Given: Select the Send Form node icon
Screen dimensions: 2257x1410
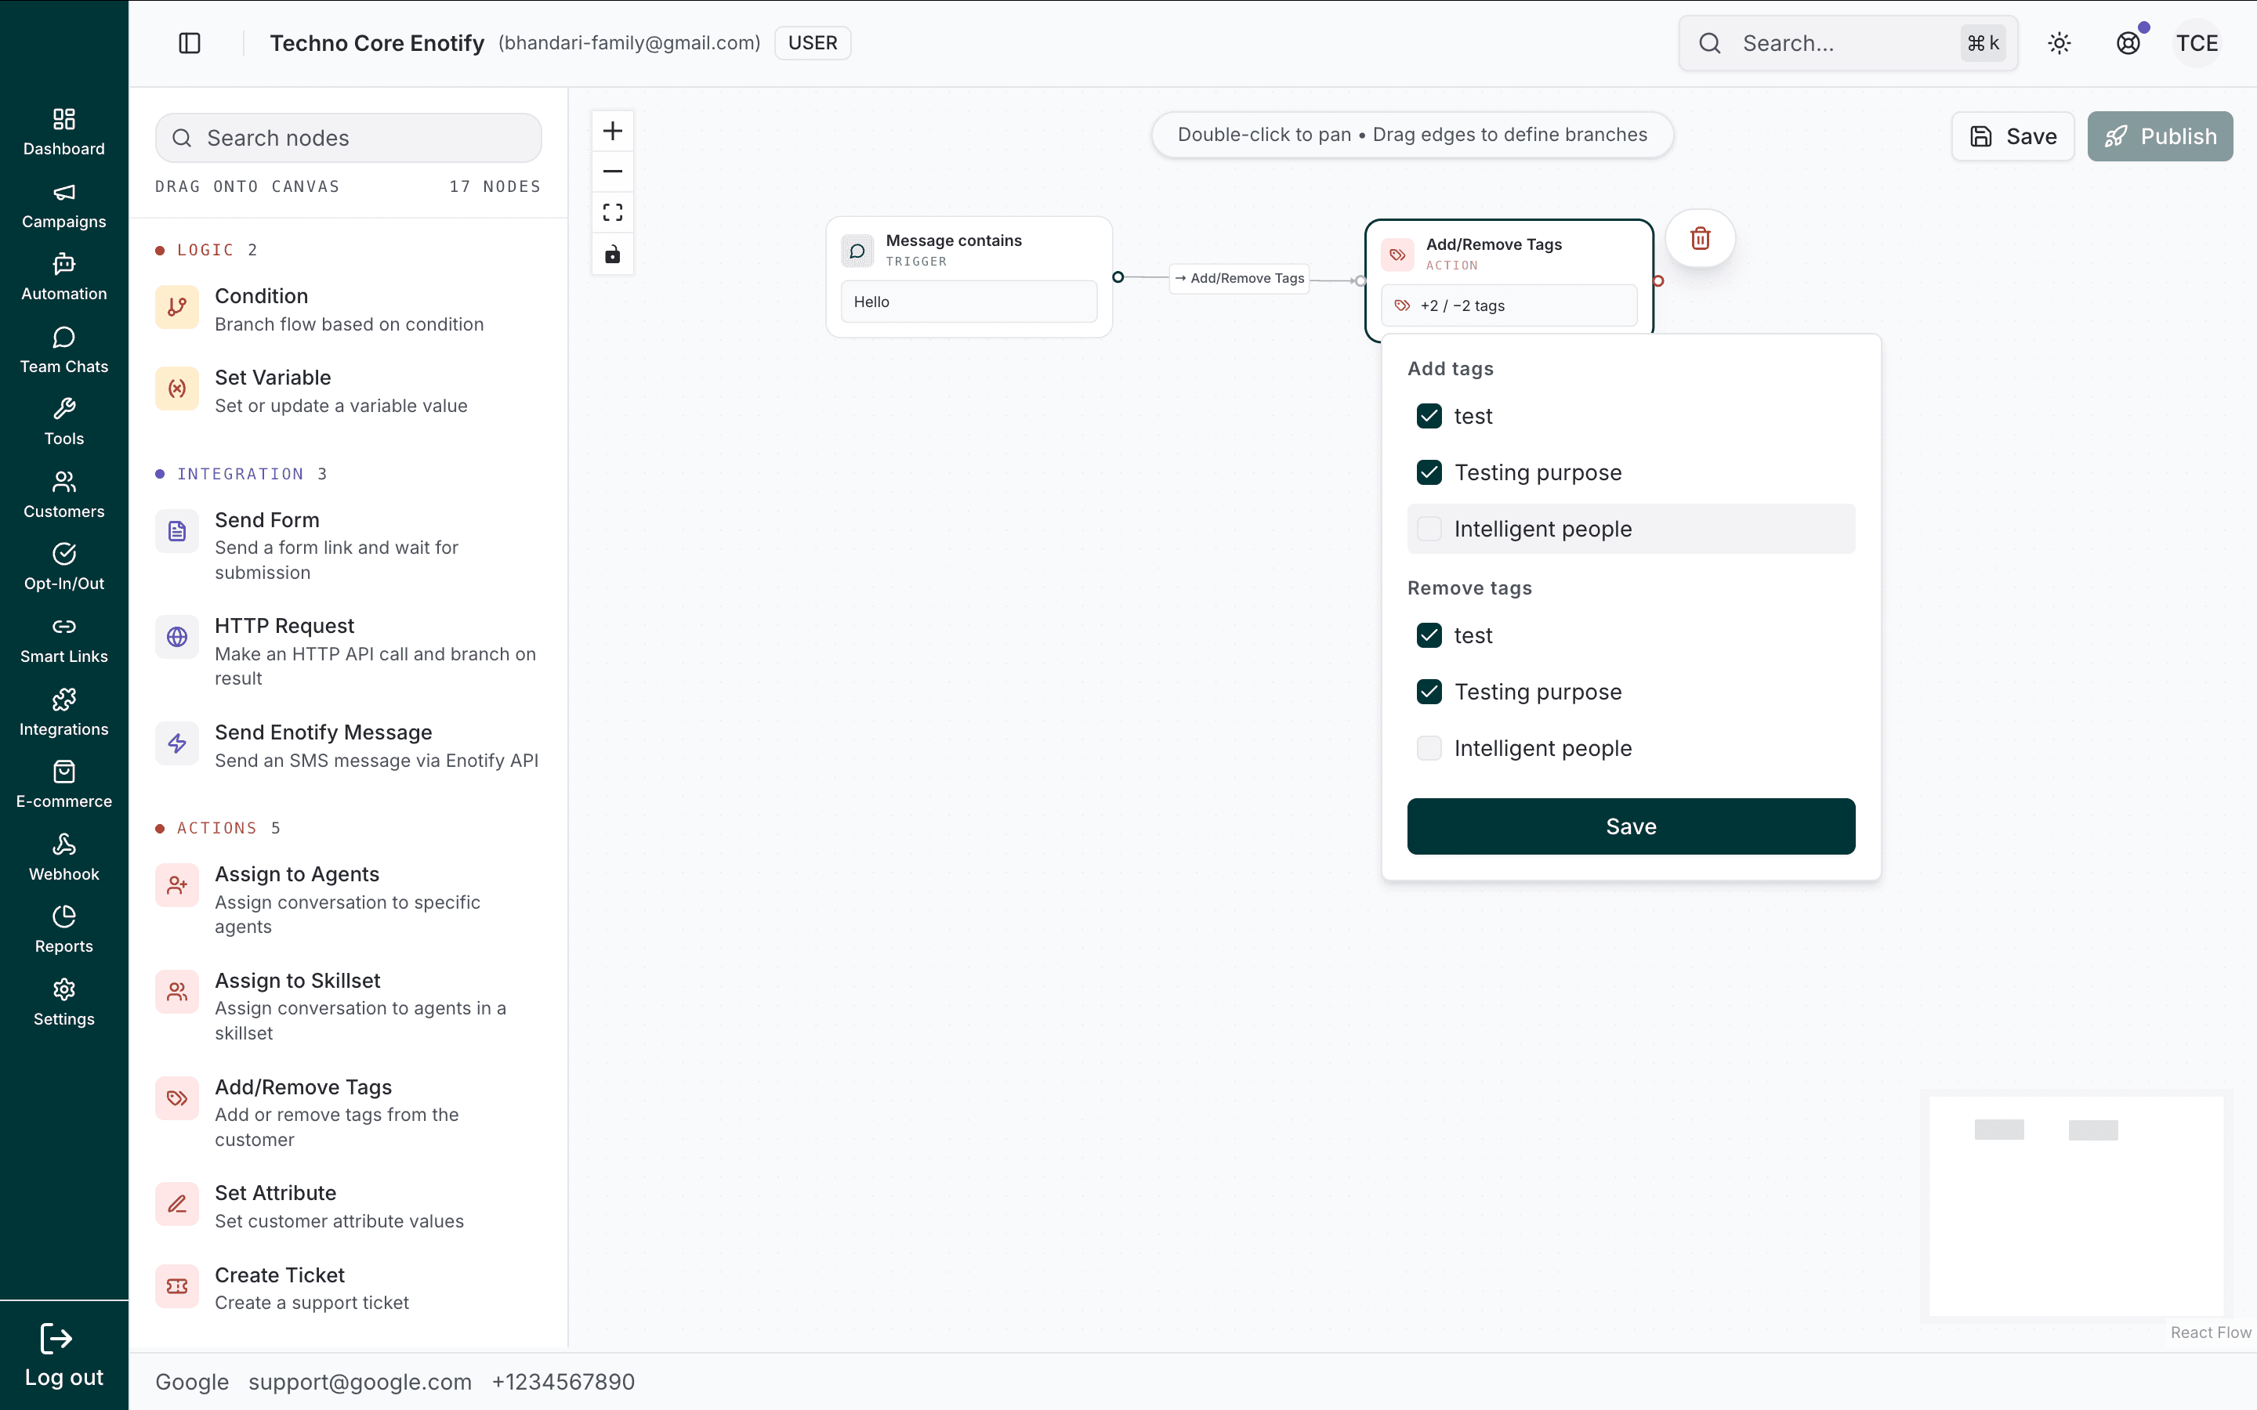Looking at the screenshot, I should point(177,532).
